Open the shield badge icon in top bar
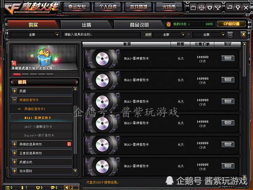 click(210, 8)
